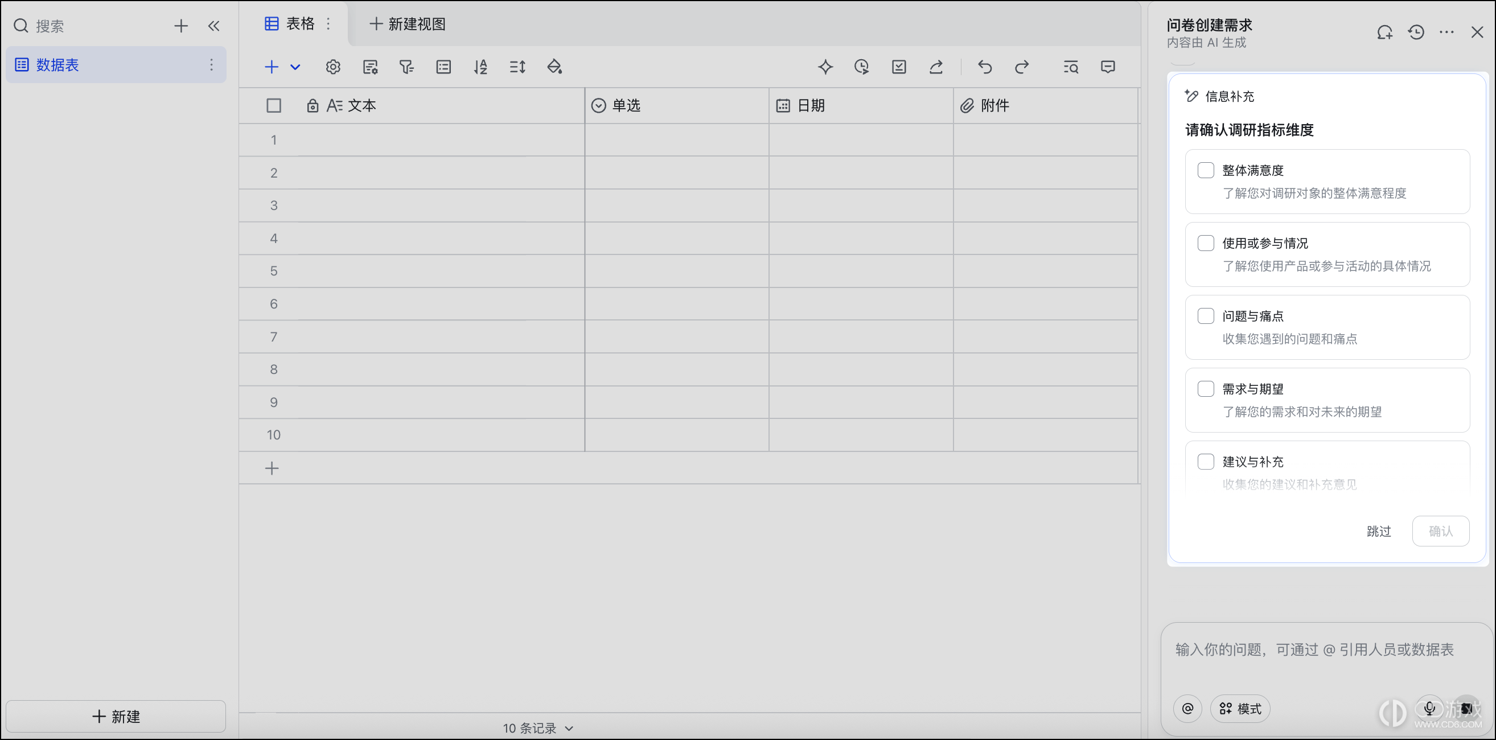Click the share arrow icon
1496x740 pixels.
pos(936,67)
